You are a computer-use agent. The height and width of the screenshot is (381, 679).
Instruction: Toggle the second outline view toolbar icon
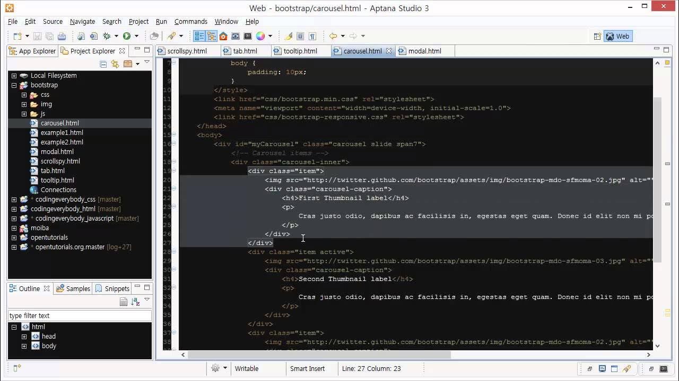(212, 36)
